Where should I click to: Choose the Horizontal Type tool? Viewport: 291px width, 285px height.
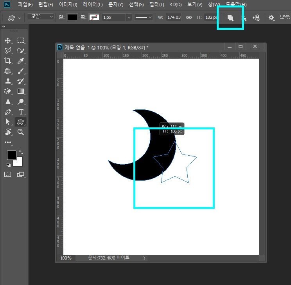pos(21,112)
